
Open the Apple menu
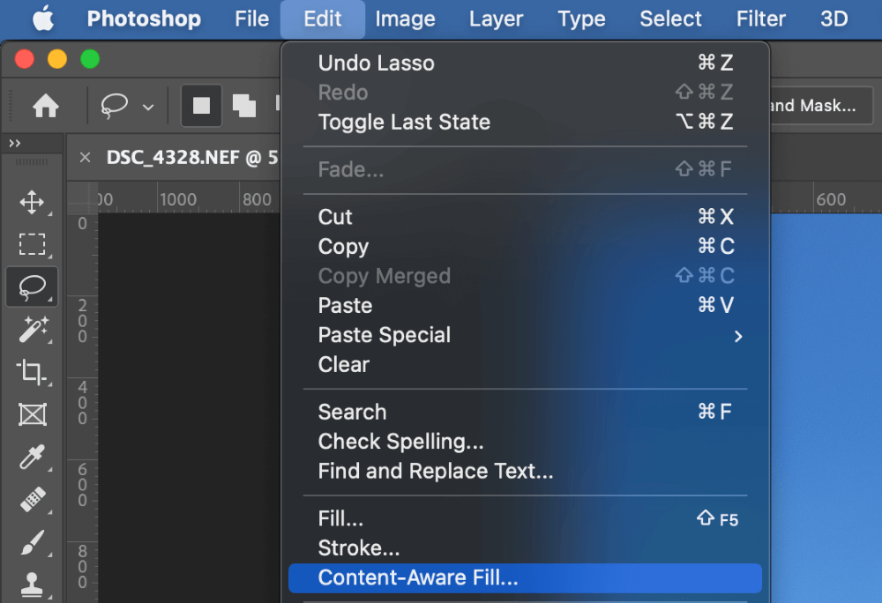coord(42,19)
